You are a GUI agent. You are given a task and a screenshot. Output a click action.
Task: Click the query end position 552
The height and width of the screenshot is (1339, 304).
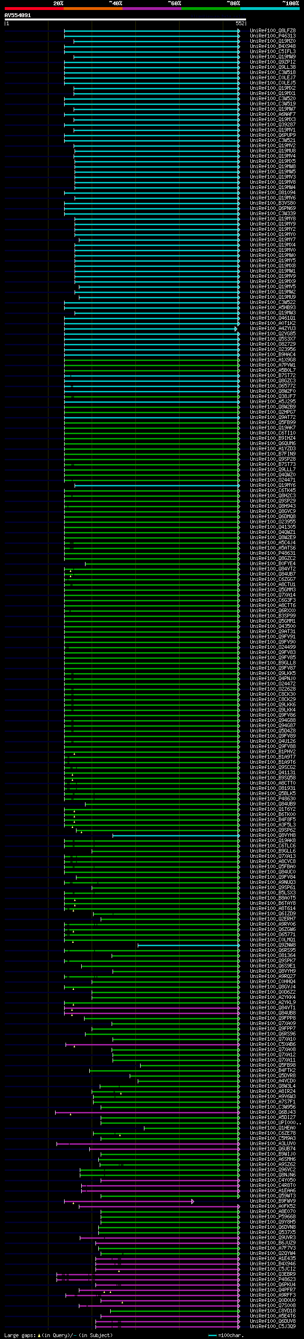[x=240, y=23]
